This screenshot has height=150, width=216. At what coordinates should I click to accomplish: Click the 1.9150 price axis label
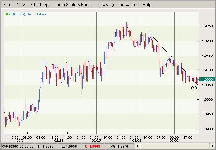(x=207, y=56)
